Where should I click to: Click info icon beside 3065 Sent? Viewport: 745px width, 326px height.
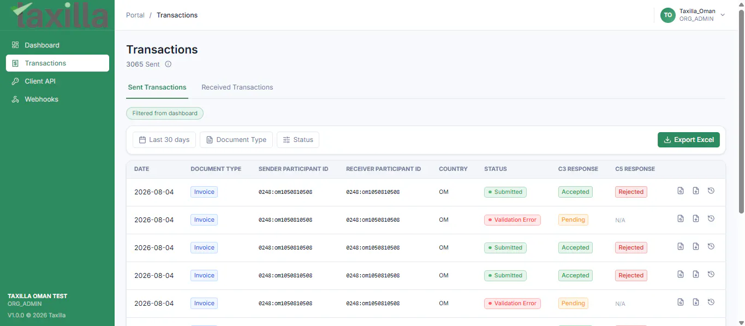(x=168, y=64)
